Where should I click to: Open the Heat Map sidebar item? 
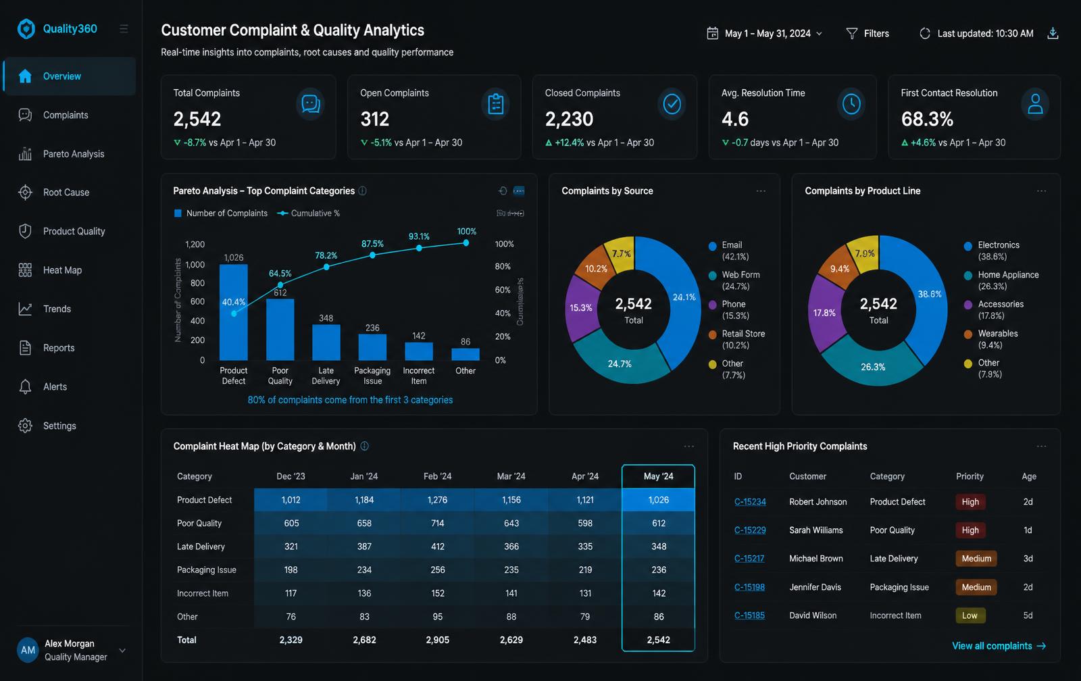point(70,270)
